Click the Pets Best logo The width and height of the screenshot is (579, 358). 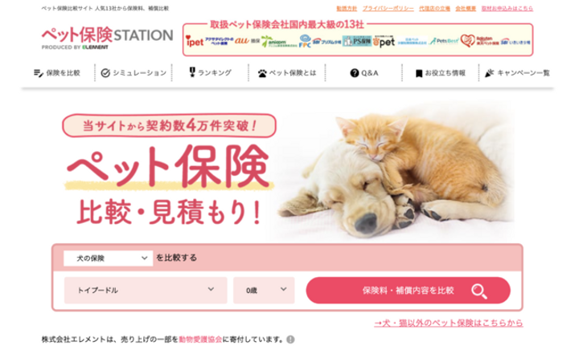pyautogui.click(x=444, y=41)
